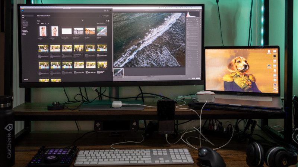Hide Calibration panel edits with eye
This screenshot has width=298, height=167.
coord(197,66)
